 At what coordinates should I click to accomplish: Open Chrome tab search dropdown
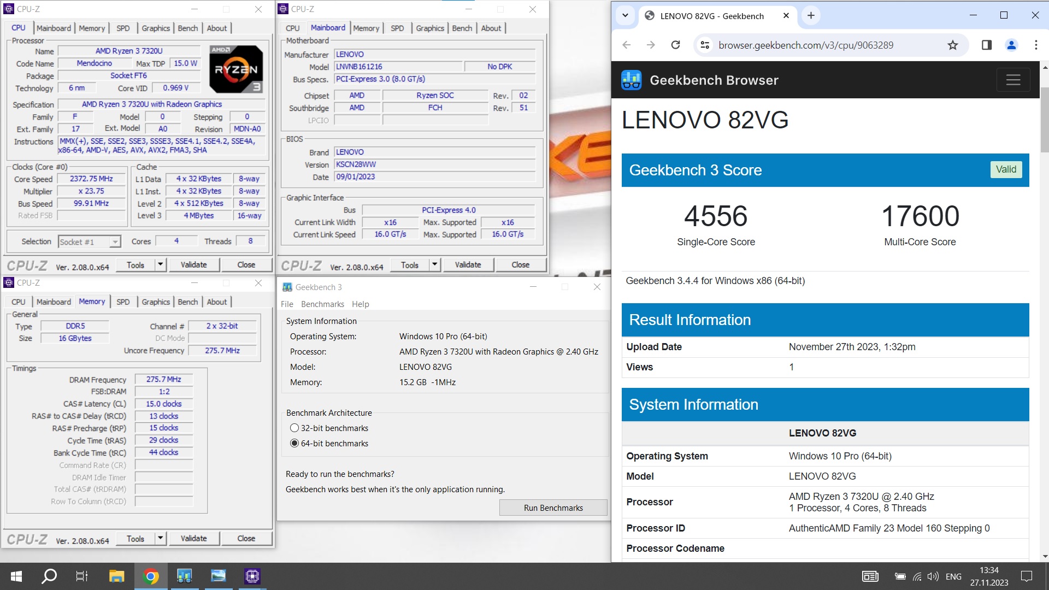coord(625,16)
